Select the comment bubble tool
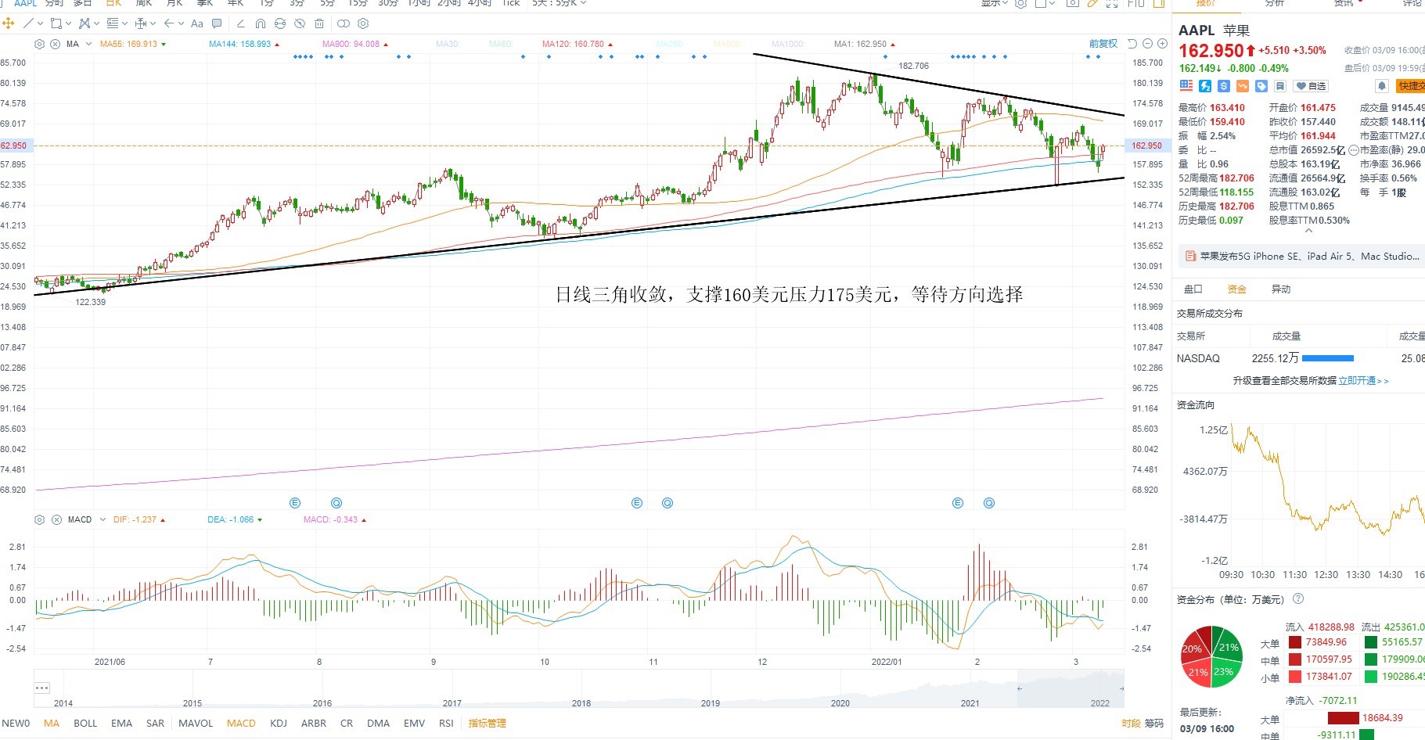 217,23
